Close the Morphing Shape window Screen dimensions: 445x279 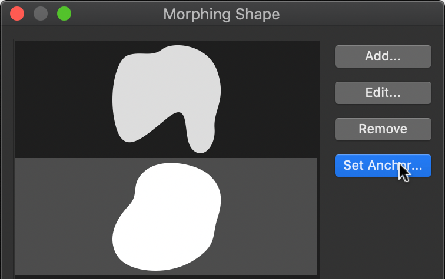coord(17,14)
